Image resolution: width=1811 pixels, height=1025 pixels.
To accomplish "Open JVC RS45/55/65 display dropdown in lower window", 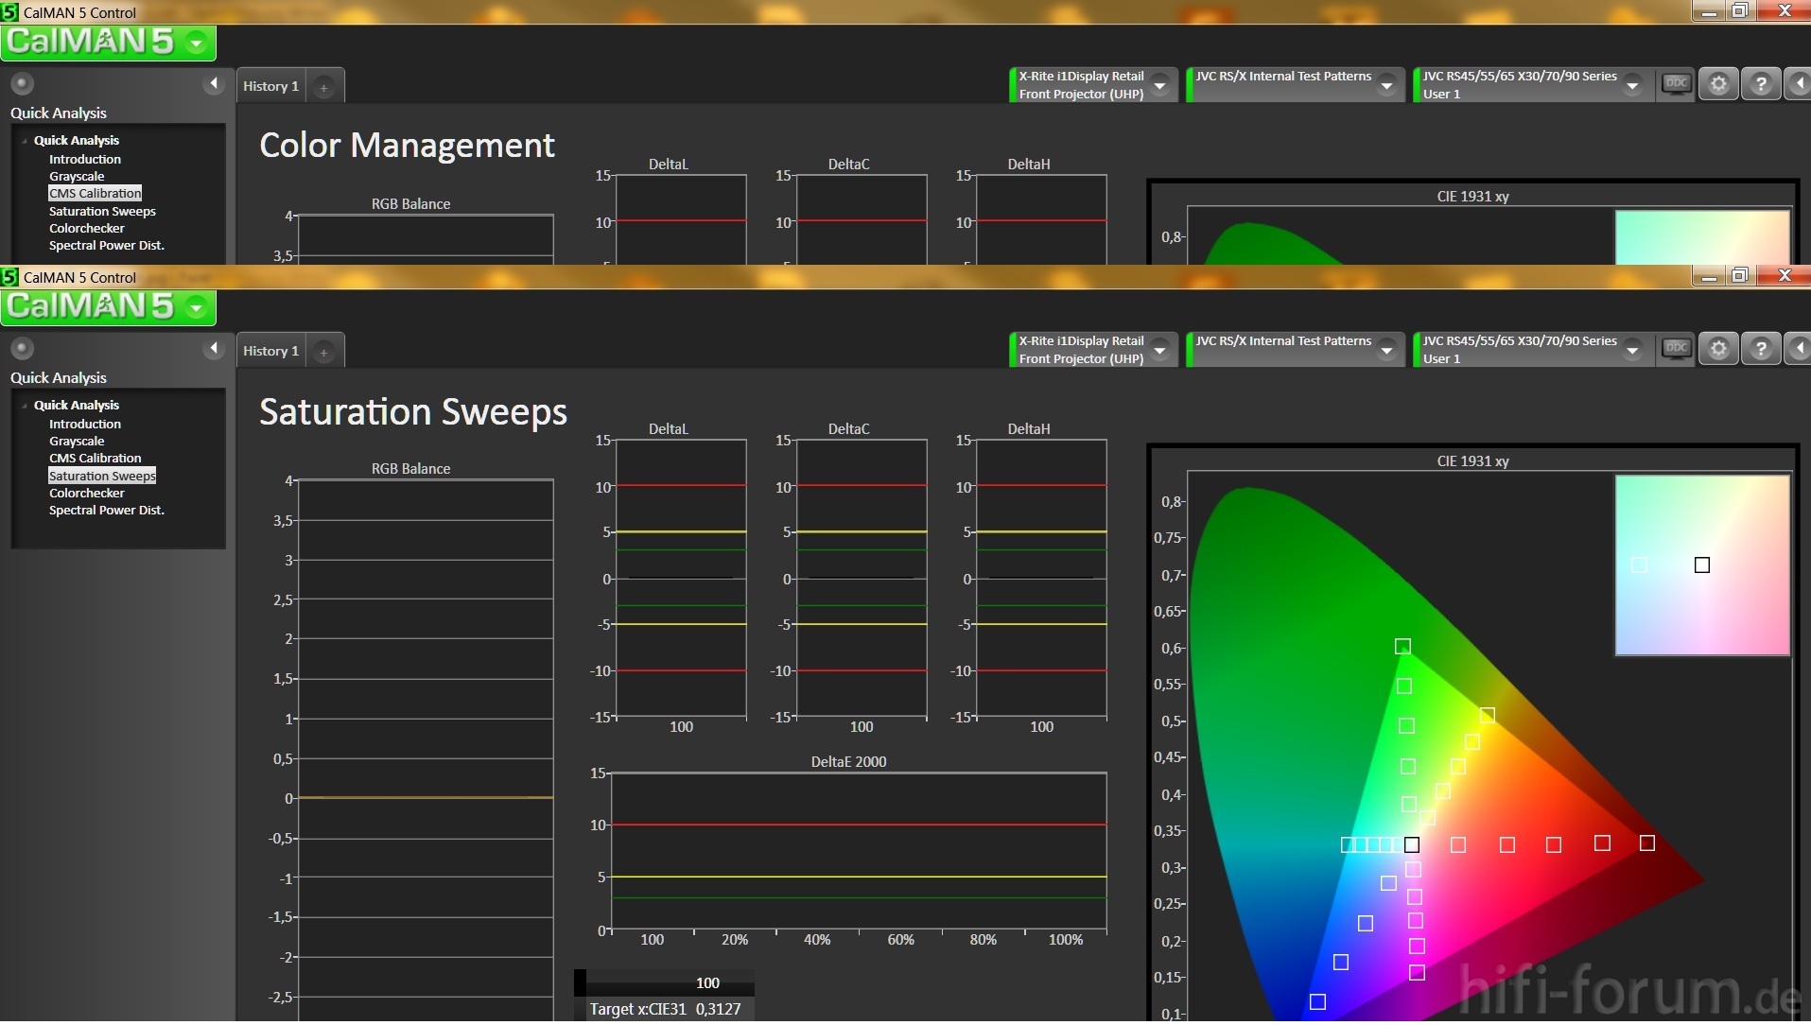I will [x=1632, y=350].
